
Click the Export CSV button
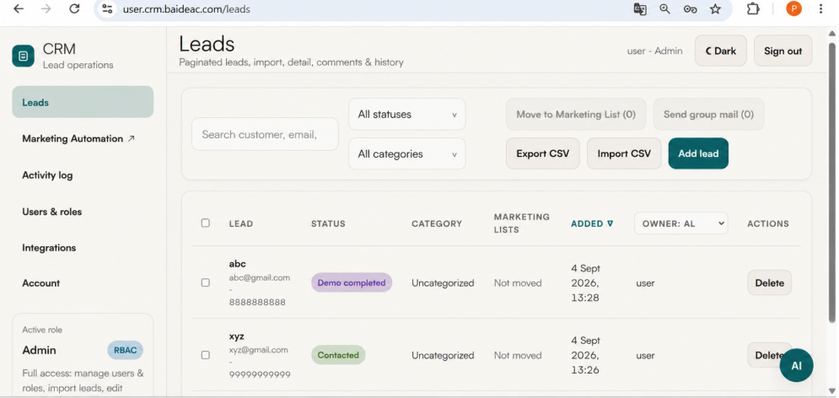coord(542,153)
